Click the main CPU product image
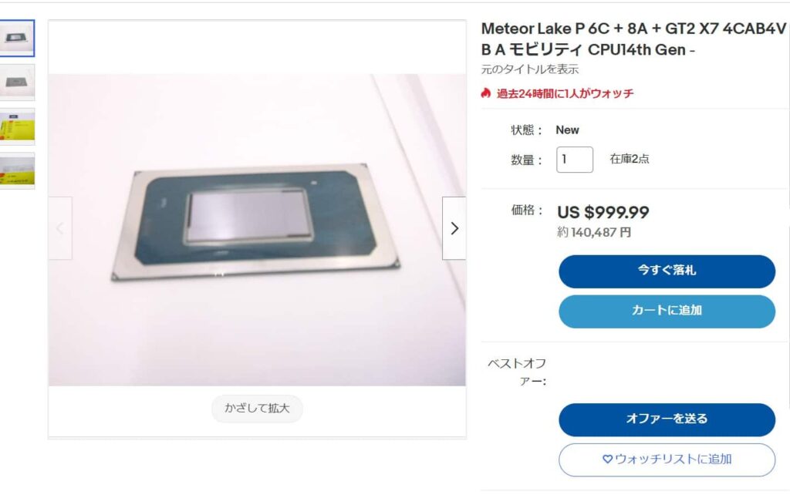This screenshot has width=790, height=495. pyautogui.click(x=257, y=230)
